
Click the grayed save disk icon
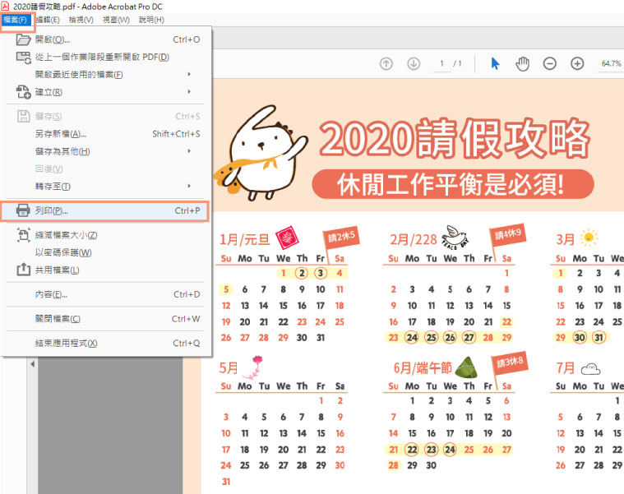tap(23, 116)
